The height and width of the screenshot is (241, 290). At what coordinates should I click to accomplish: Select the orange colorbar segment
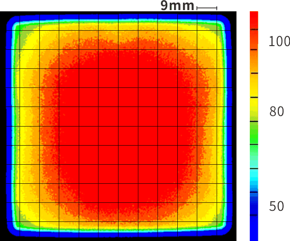pyautogui.click(x=254, y=61)
